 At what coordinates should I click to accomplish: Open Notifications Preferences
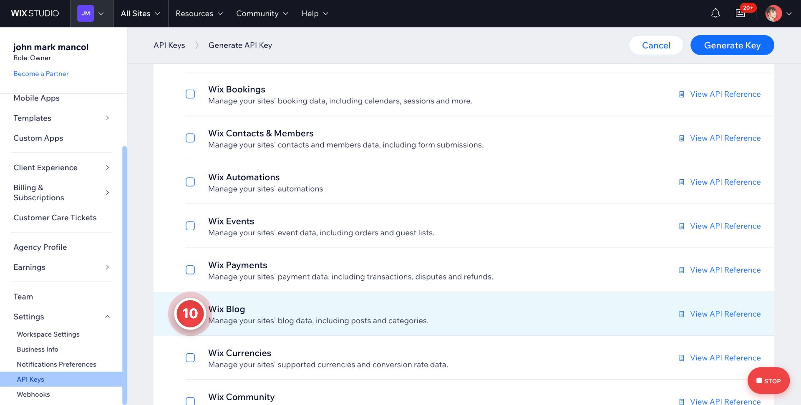tap(56, 365)
